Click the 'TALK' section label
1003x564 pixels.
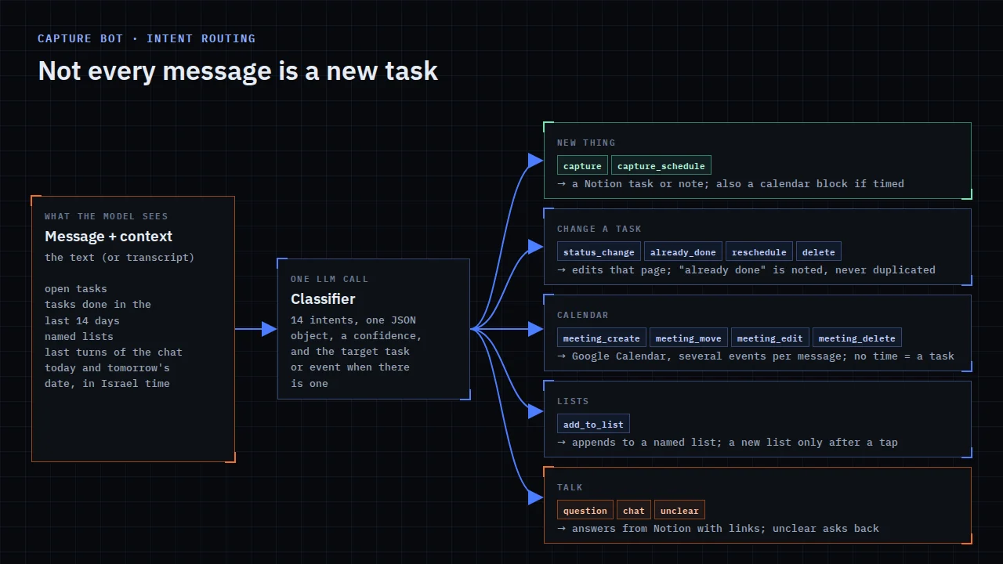tap(570, 487)
